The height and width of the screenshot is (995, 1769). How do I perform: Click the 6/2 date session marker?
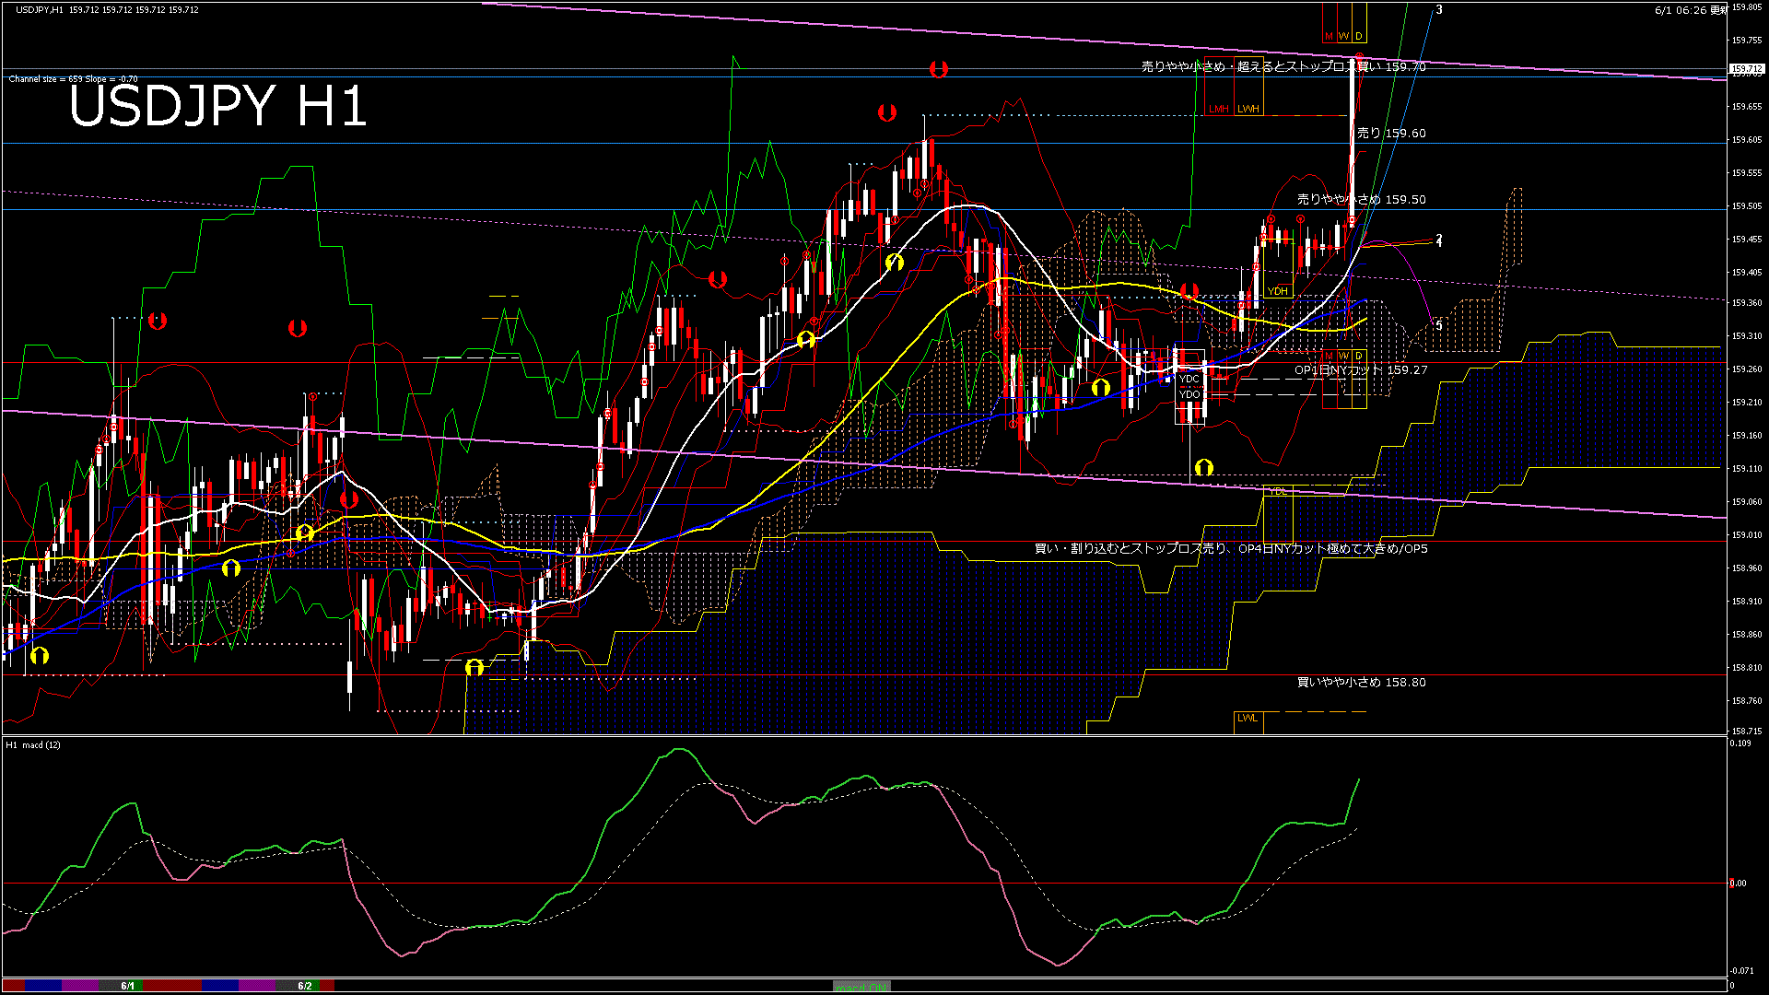click(x=305, y=986)
